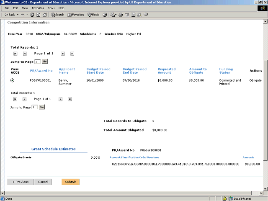
Task: Sort by PR/Award No column header
Action: [41, 71]
